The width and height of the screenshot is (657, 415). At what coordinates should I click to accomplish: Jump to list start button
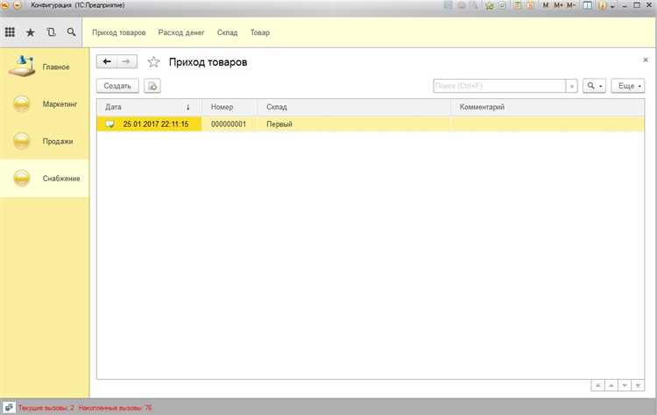pos(598,385)
